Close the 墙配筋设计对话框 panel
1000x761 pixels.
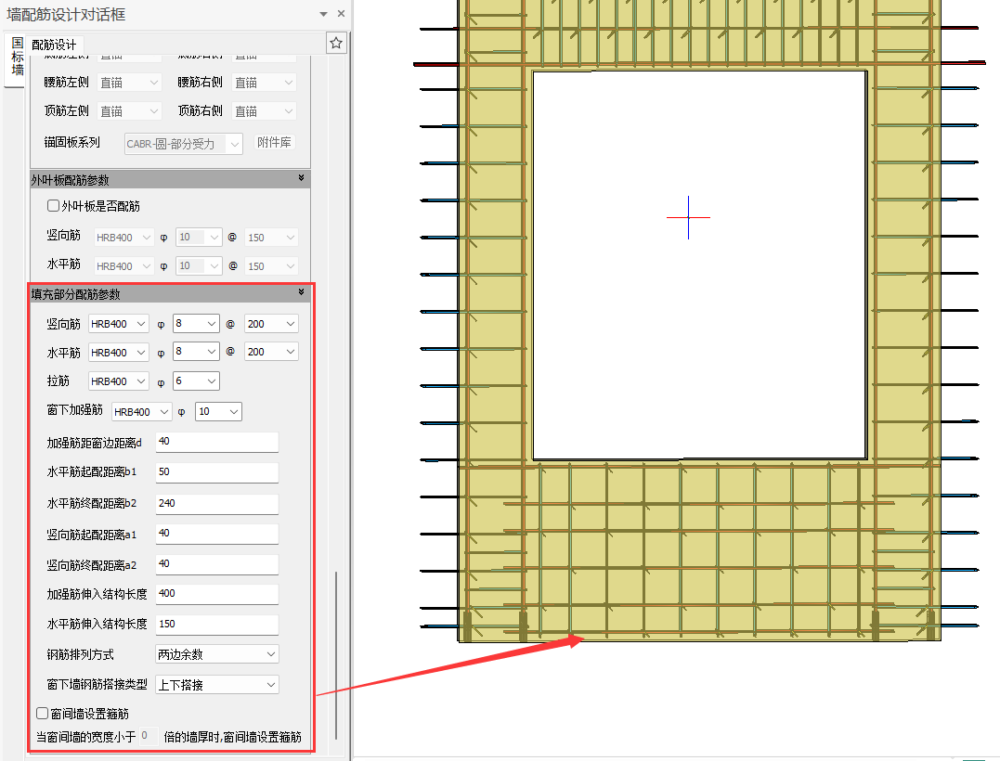(341, 14)
